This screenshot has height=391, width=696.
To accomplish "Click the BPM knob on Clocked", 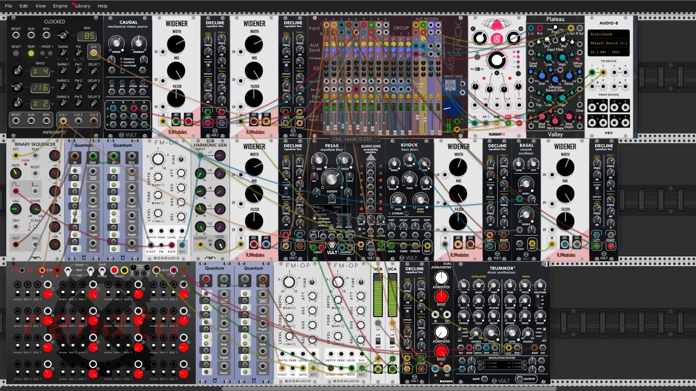I will tap(63, 36).
